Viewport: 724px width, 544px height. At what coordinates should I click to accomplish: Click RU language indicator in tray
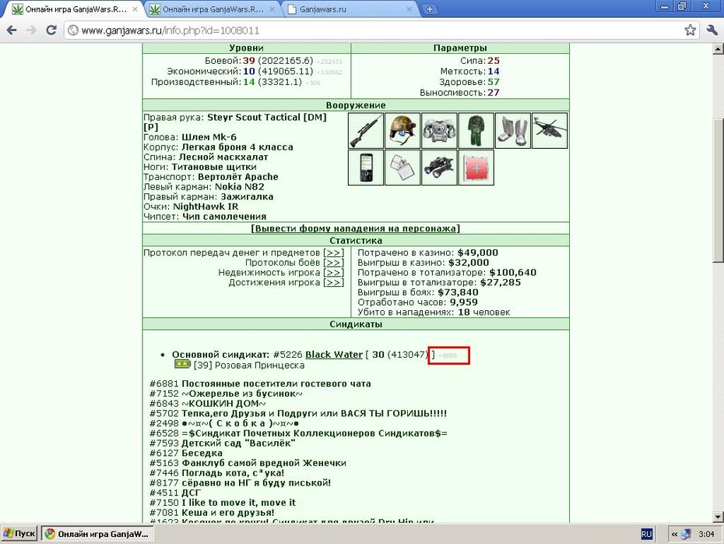[646, 535]
